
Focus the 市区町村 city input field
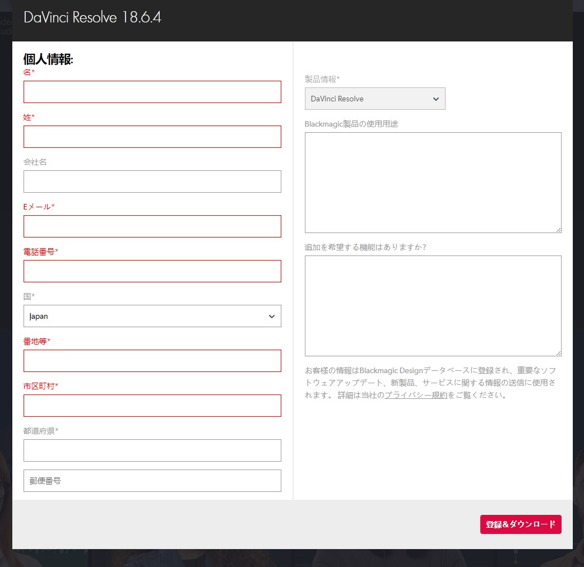pos(152,406)
